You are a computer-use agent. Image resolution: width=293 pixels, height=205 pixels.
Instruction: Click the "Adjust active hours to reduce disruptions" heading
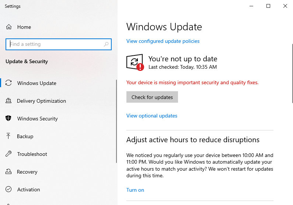pyautogui.click(x=193, y=140)
